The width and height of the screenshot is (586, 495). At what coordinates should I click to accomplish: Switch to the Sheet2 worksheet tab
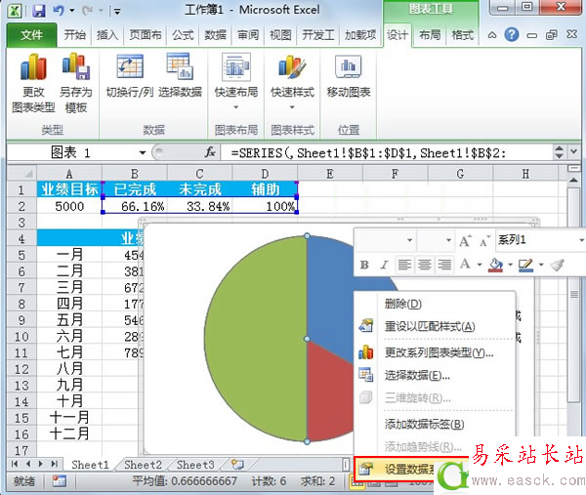(x=143, y=465)
